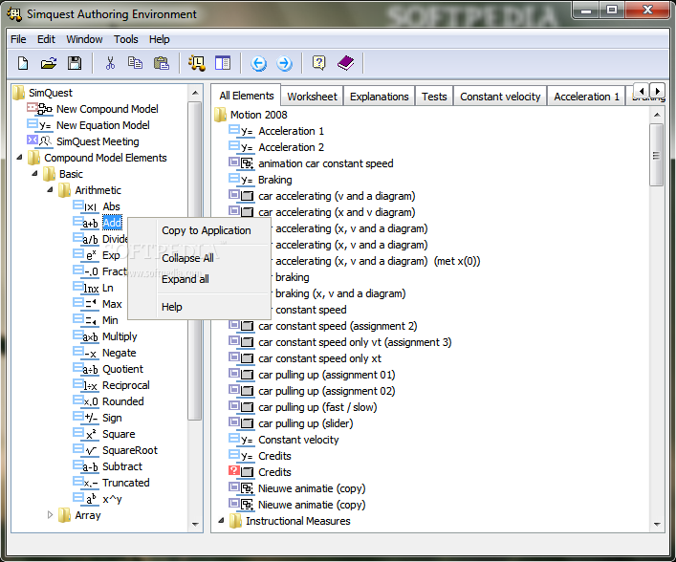This screenshot has width=676, height=562.
Task: Click the x² icon beside Square
Action: coord(85,434)
